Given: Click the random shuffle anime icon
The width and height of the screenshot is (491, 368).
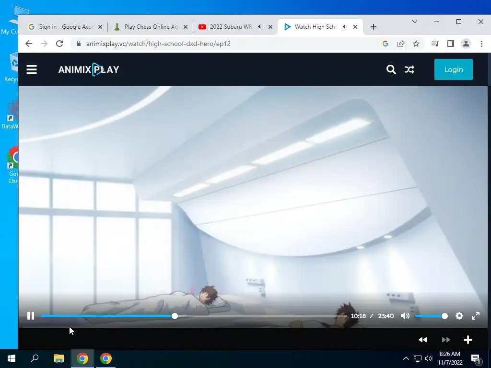Looking at the screenshot, I should point(409,69).
